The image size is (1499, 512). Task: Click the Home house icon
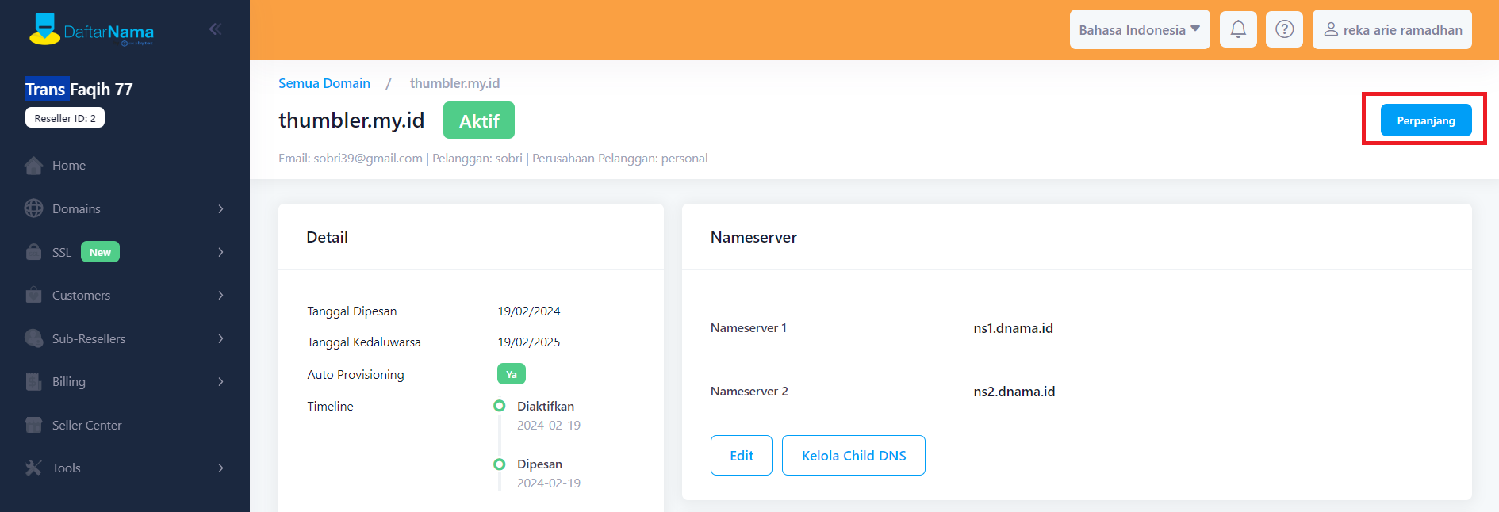pyautogui.click(x=33, y=166)
